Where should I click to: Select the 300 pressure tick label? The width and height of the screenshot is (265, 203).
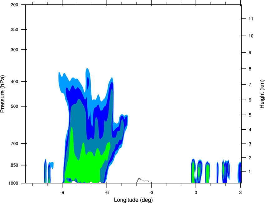pos(15,50)
